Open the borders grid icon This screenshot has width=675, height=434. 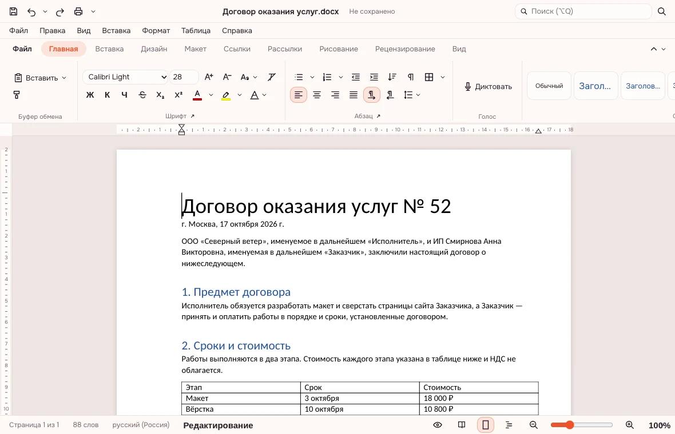429,77
